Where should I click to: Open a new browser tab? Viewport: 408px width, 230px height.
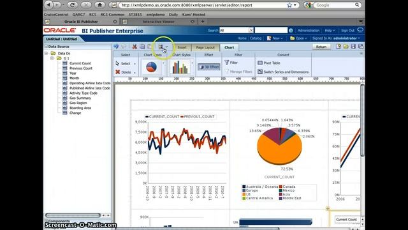[x=203, y=22]
